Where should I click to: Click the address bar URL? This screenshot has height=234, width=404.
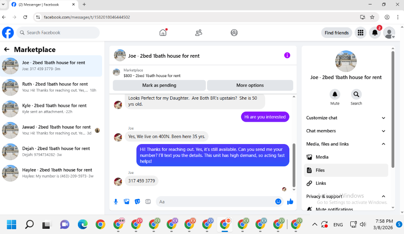point(87,17)
